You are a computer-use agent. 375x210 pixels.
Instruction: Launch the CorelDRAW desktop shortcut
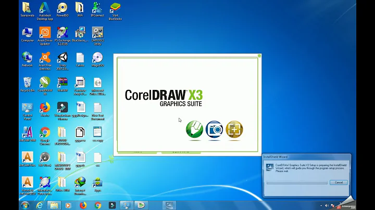[x=45, y=86]
